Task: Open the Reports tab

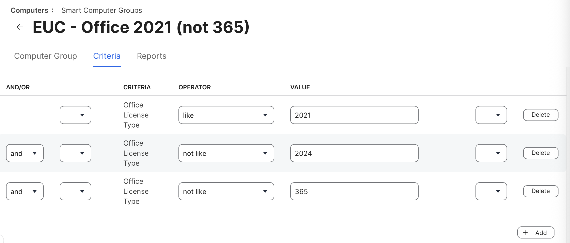Action: pyautogui.click(x=152, y=56)
